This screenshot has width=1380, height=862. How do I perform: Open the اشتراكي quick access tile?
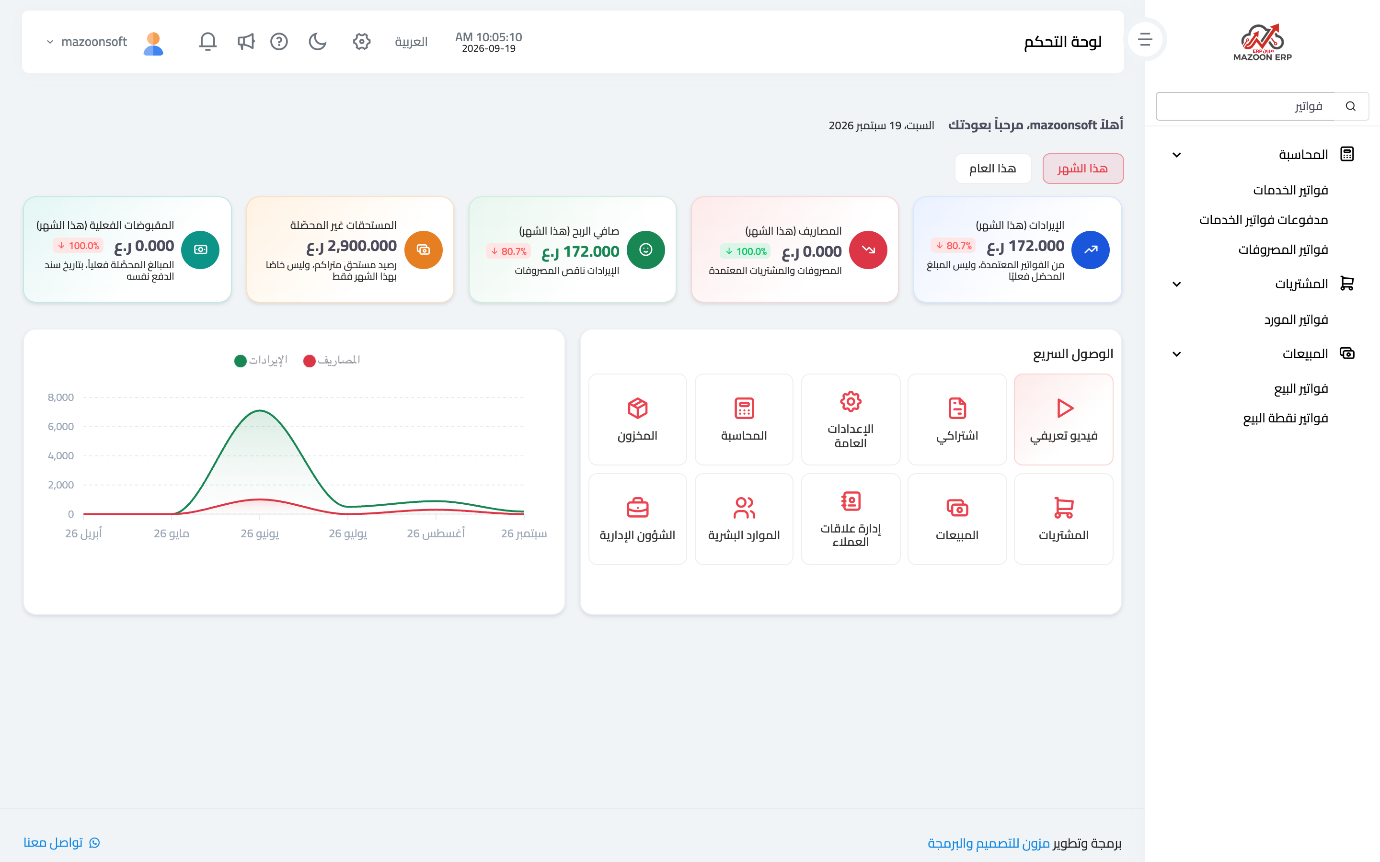(957, 420)
